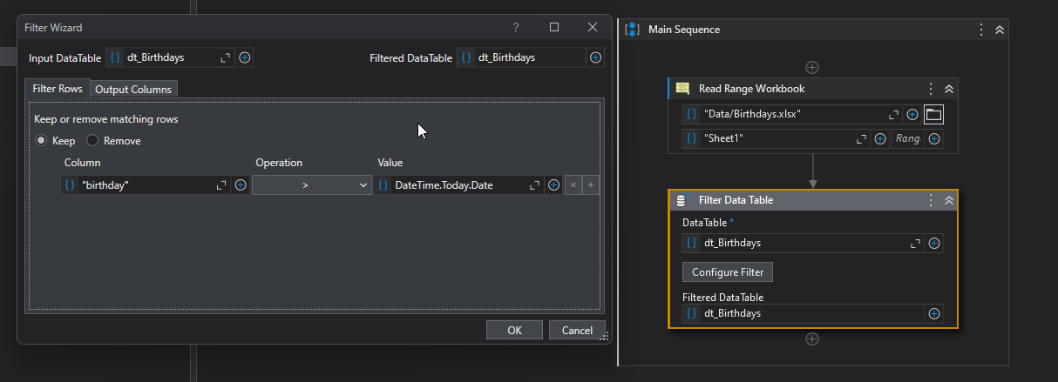The width and height of the screenshot is (1058, 382).
Task: Remove the filter row with x button
Action: coord(573,185)
